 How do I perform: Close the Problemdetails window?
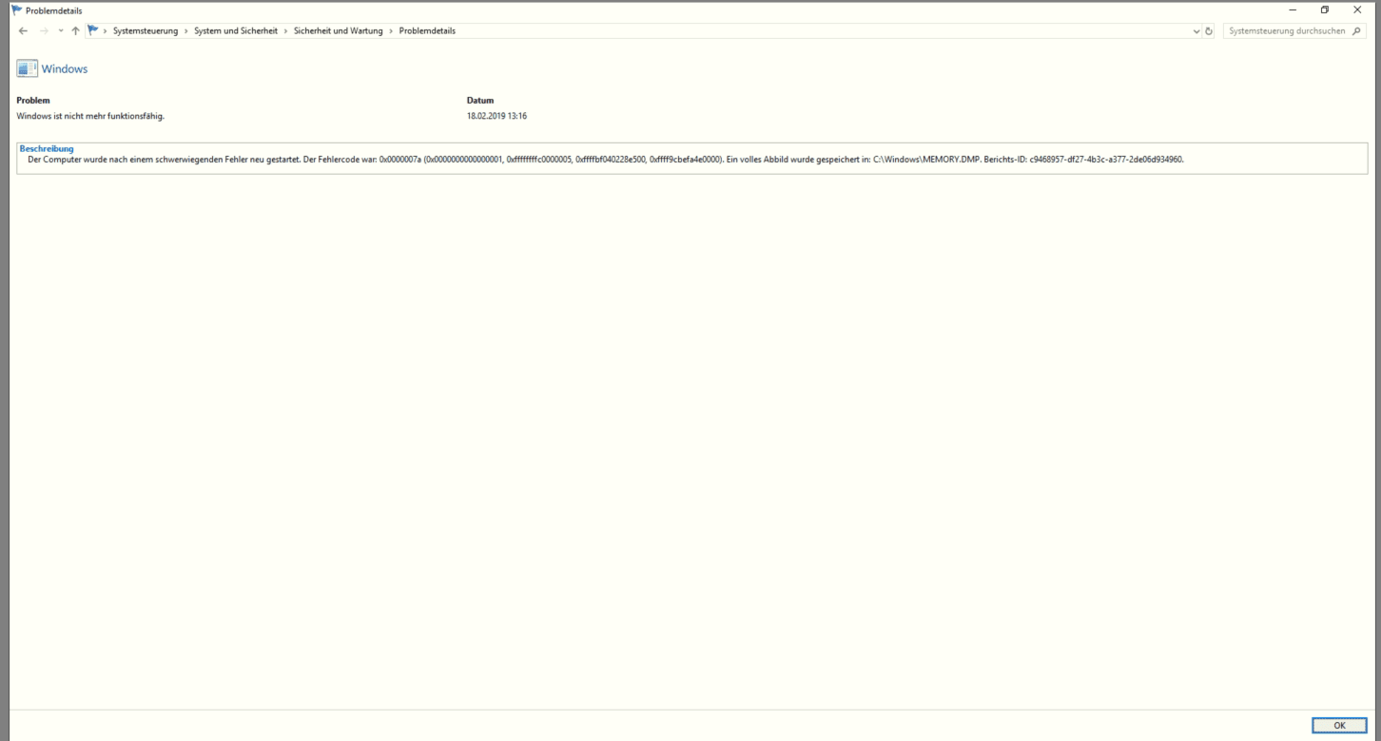coord(1357,9)
